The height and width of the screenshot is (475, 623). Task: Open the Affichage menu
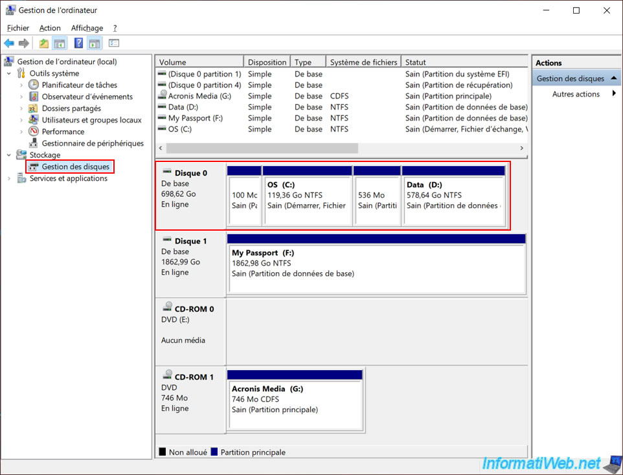tap(87, 28)
